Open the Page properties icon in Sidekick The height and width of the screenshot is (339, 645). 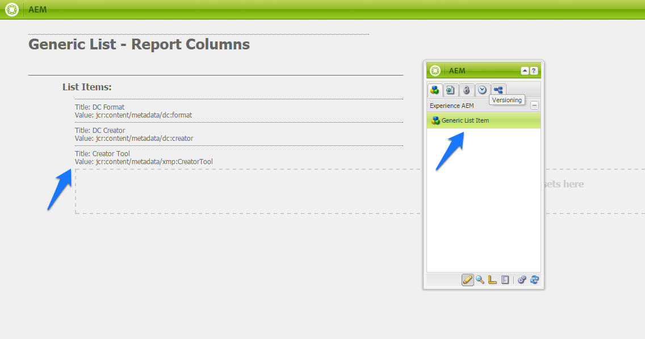pos(450,90)
